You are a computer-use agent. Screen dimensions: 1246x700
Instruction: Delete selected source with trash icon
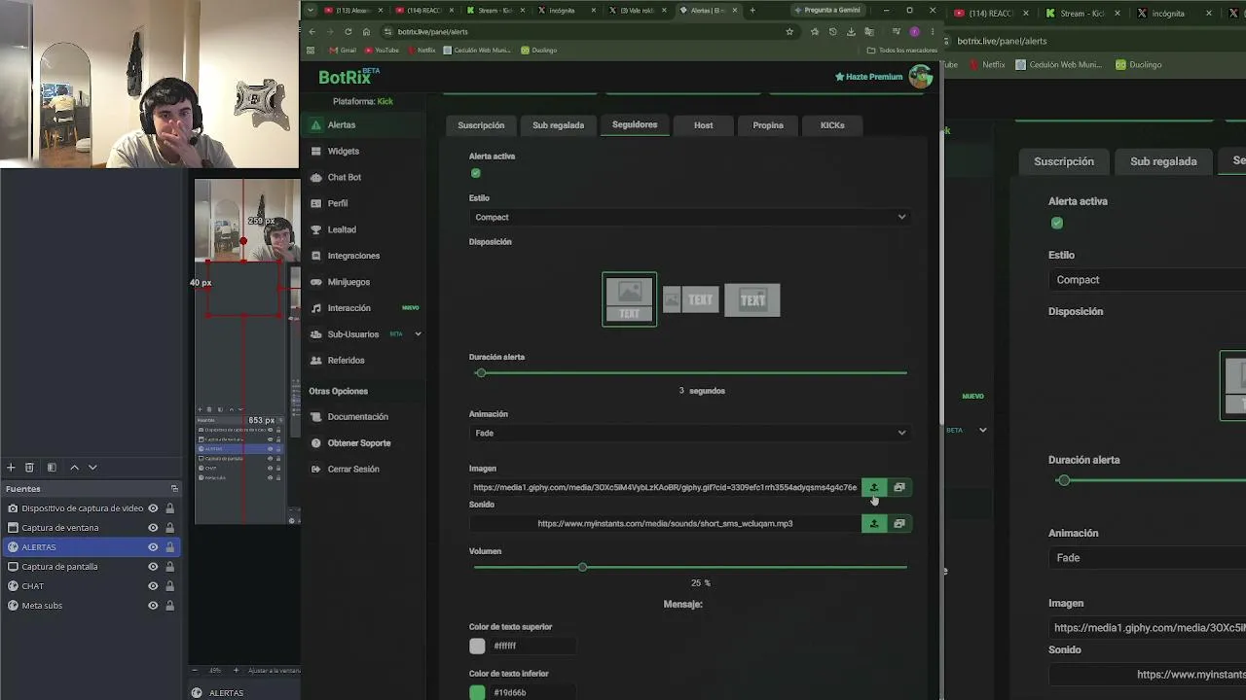tap(29, 468)
